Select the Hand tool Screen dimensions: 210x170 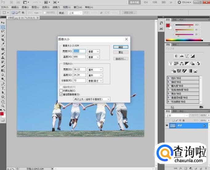click(3, 101)
